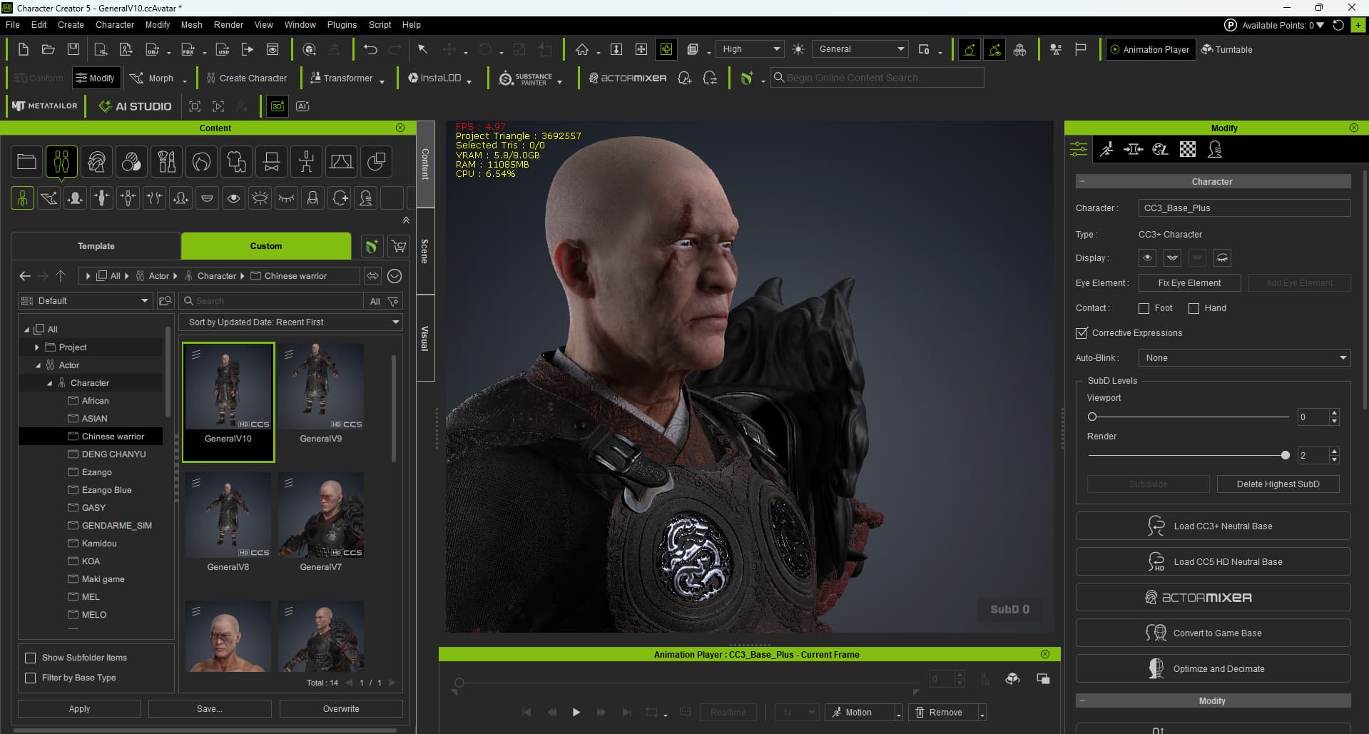This screenshot has width=1369, height=734.
Task: Open the Sort by Updated Date dropdown
Action: (x=291, y=322)
